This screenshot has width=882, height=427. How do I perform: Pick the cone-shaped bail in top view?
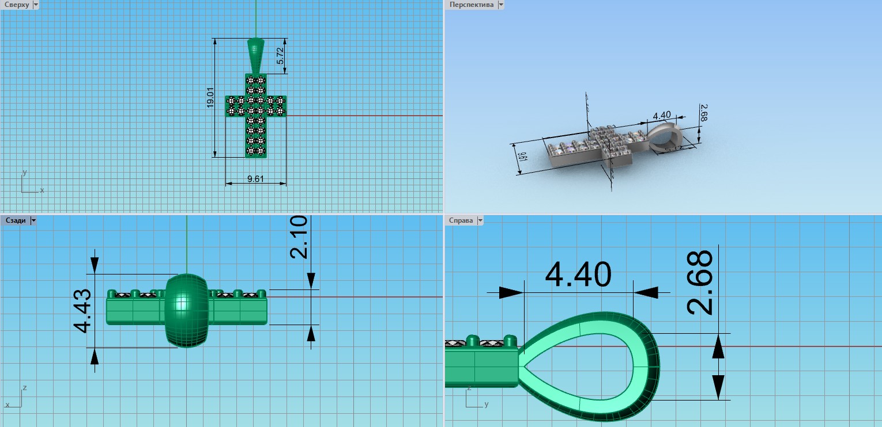point(256,55)
